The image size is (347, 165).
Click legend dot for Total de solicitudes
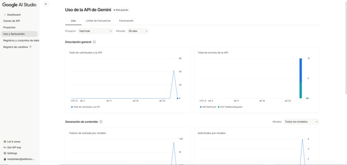click(x=72, y=107)
